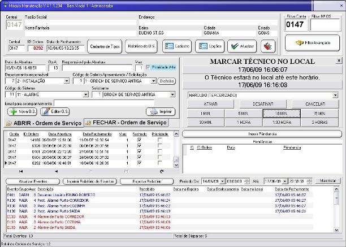Create Nova O.S. with green plus icon
The height and width of the screenshot is (247, 346).
tap(22, 111)
